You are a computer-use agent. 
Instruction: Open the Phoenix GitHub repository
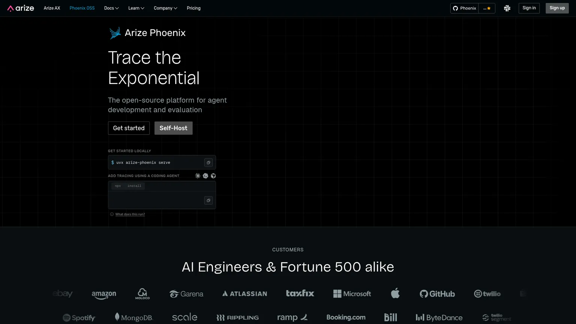coord(464,8)
